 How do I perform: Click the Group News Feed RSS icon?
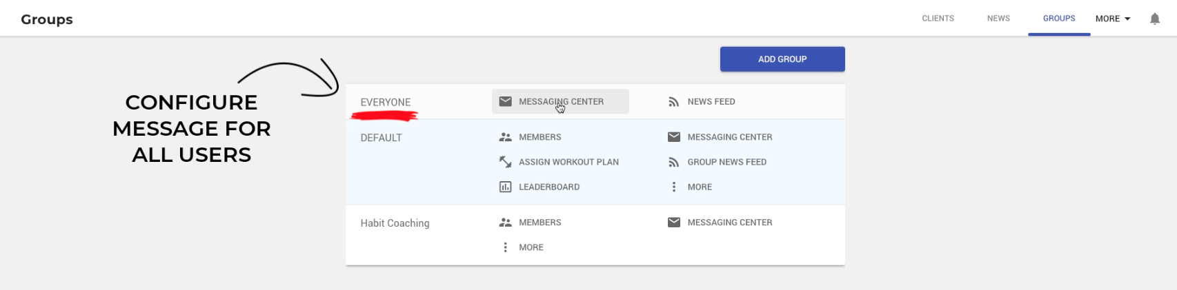tap(673, 162)
